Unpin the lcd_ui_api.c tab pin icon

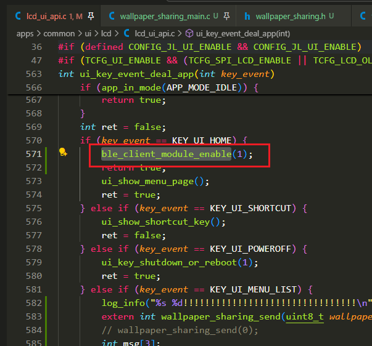pos(91,17)
